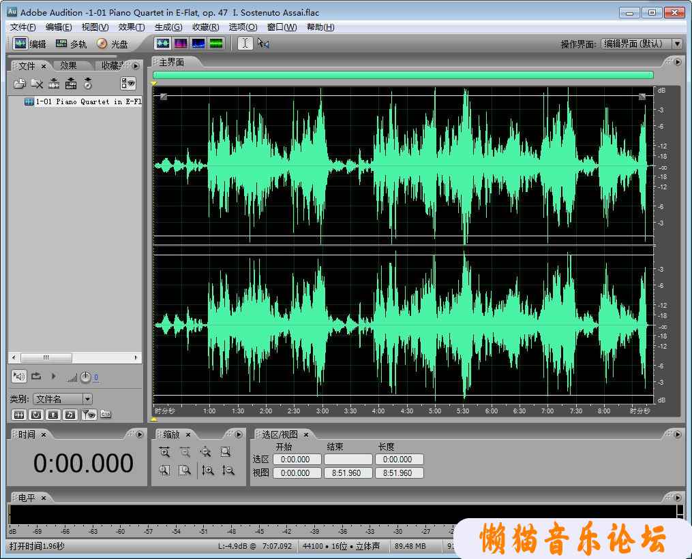Toggle show markers filter eye
The height and width of the screenshot is (559, 692).
tap(89, 415)
